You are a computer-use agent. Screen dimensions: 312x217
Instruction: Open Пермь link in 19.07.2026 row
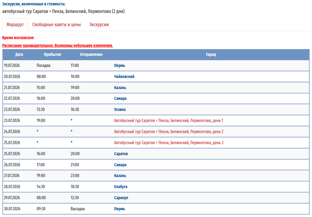(119, 66)
